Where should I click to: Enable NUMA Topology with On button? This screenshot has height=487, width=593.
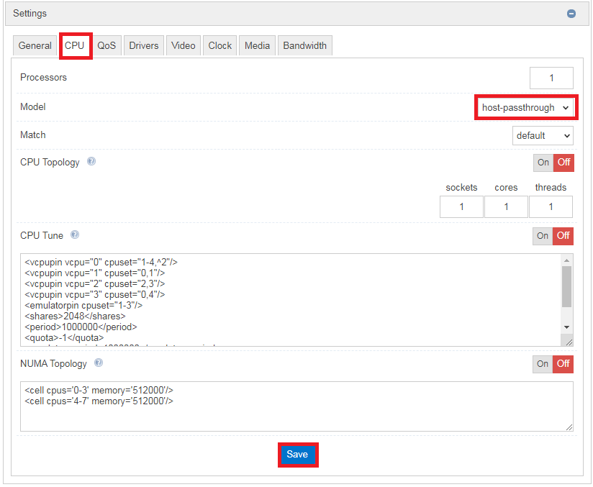[543, 364]
